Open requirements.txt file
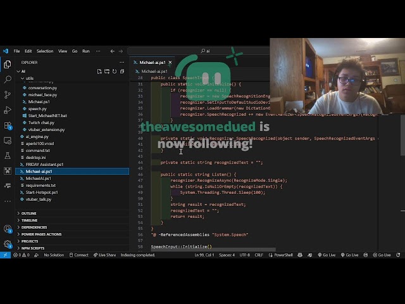This screenshot has width=405, height=304. pos(40,186)
